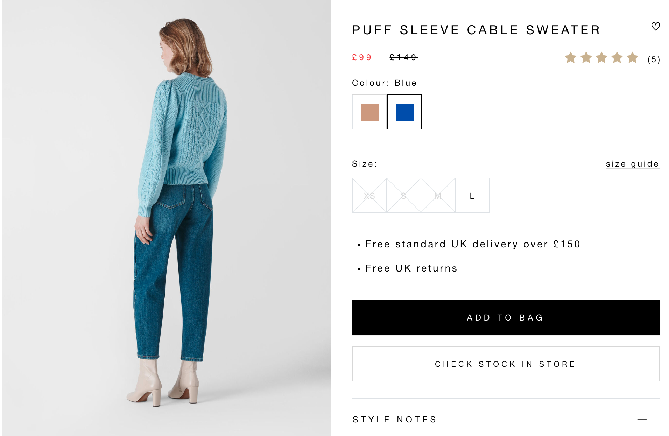Choose the crossed-out S size box
669x436 pixels.
tap(404, 195)
